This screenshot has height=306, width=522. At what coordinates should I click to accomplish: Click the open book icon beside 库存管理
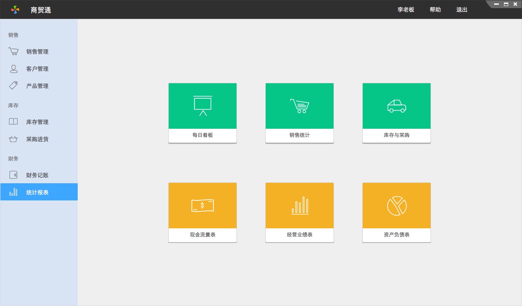(13, 121)
